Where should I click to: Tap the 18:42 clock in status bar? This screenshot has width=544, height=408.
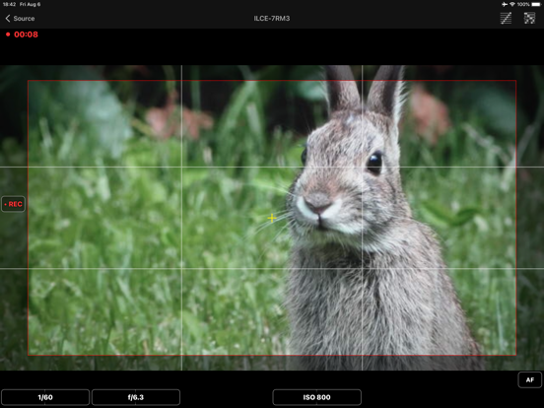10,4
